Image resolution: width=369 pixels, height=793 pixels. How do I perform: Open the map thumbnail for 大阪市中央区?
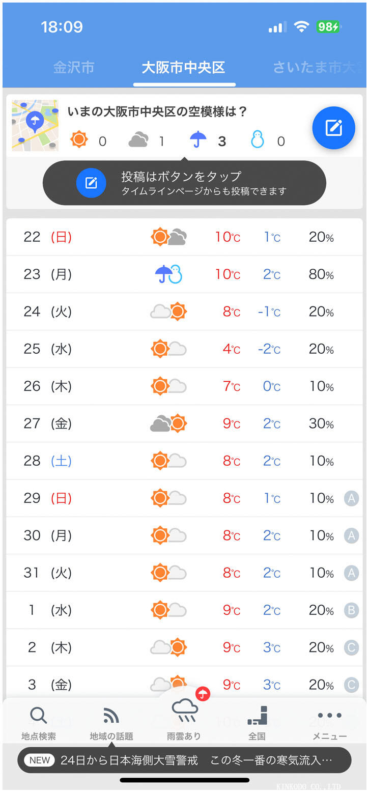pyautogui.click(x=35, y=125)
